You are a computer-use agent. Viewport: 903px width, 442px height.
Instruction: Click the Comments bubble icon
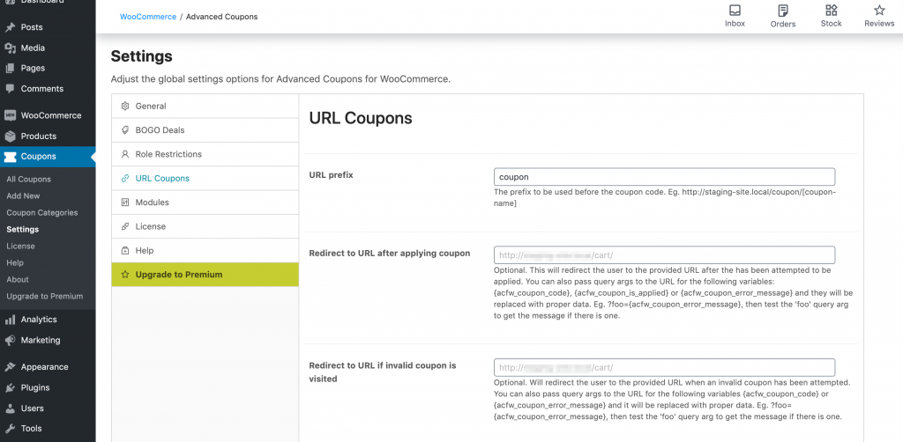(x=10, y=89)
